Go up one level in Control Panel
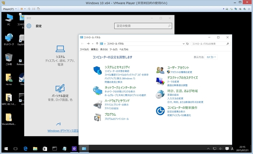 [x=97, y=44]
